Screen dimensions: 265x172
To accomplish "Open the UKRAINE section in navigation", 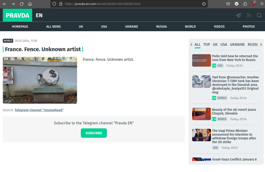I will coord(131,27).
